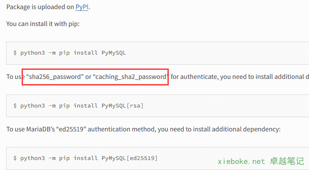The height and width of the screenshot is (170, 309).
Task: Click inside the PyMySQL install code block
Action: point(158,53)
